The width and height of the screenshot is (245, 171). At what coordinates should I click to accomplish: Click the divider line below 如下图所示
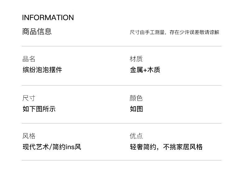tap(122, 123)
